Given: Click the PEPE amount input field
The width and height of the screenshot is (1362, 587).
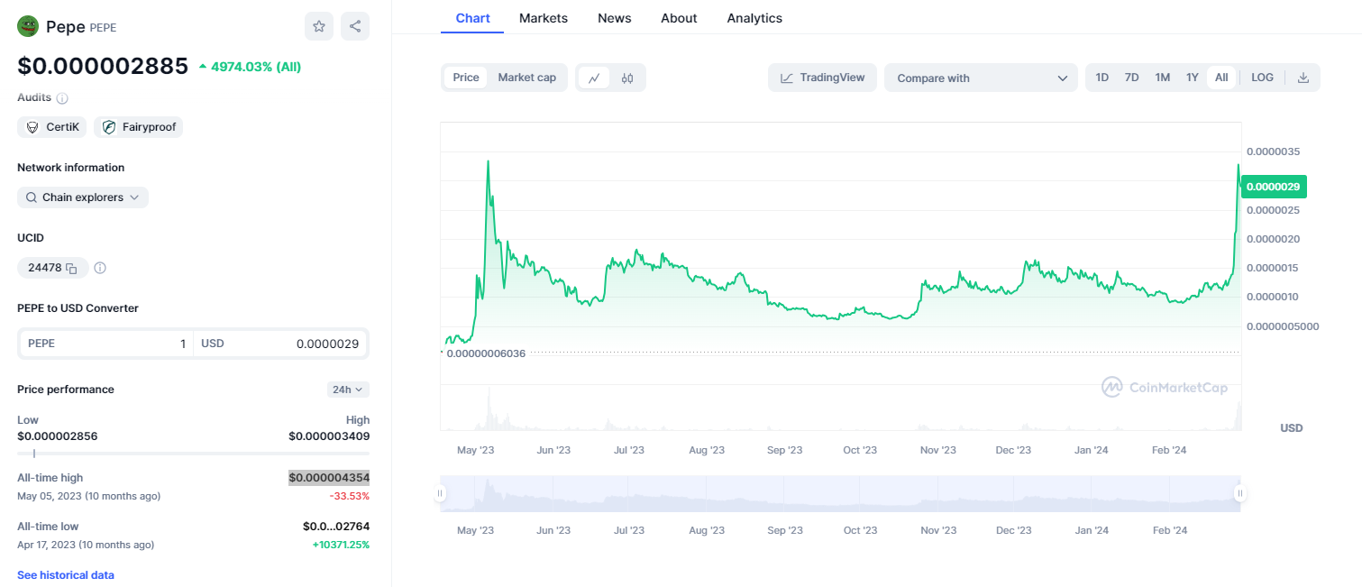Looking at the screenshot, I should pyautogui.click(x=106, y=344).
